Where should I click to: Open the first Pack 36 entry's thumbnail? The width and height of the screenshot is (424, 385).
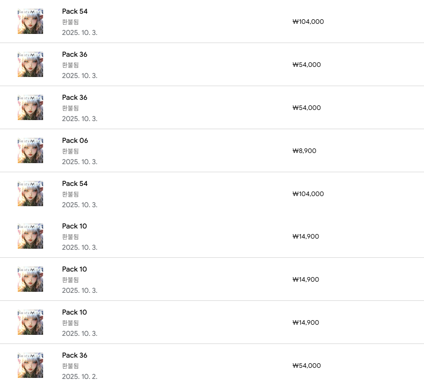(x=30, y=64)
